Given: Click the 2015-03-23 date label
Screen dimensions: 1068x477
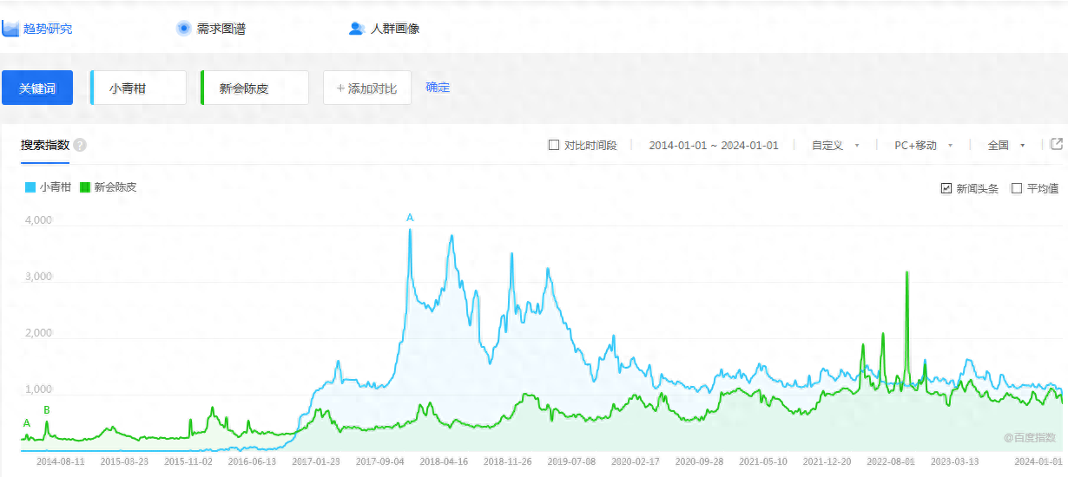Looking at the screenshot, I should coord(124,461).
